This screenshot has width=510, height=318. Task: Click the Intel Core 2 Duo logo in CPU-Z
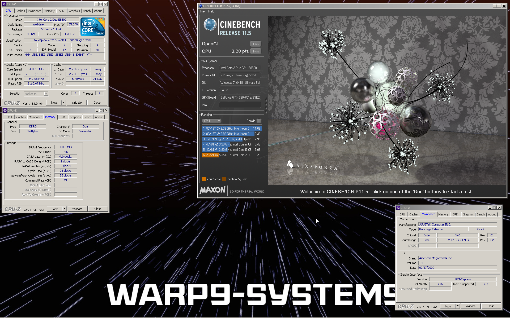pos(93,27)
